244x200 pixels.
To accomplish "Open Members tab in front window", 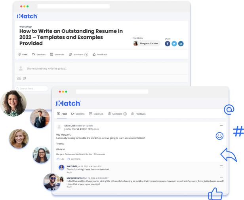I will pyautogui.click(x=117, y=113).
